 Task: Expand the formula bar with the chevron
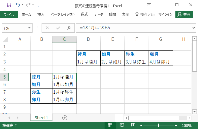tap(193, 28)
